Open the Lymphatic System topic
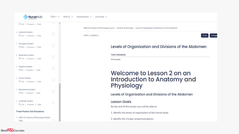The height and width of the screenshot is (134, 239). (26, 101)
